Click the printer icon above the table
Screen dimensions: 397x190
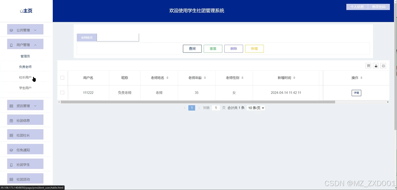[383, 66]
